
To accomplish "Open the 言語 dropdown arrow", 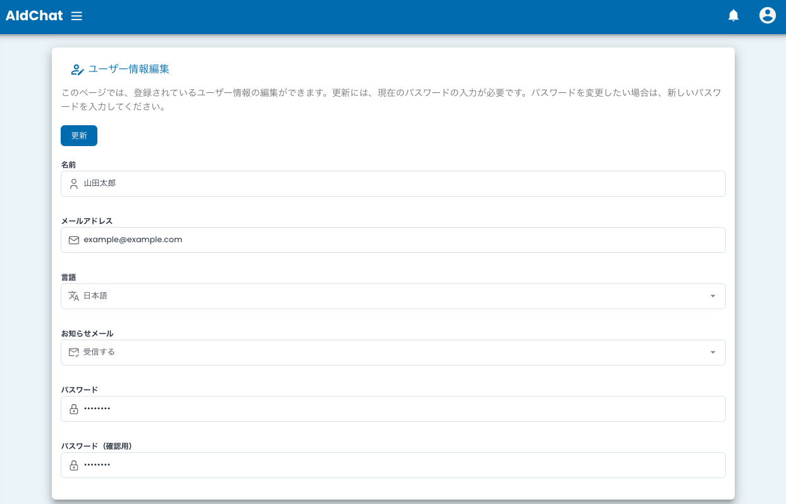I will pos(713,296).
